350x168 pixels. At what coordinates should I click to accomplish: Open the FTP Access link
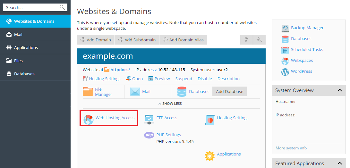pyautogui.click(x=167, y=118)
